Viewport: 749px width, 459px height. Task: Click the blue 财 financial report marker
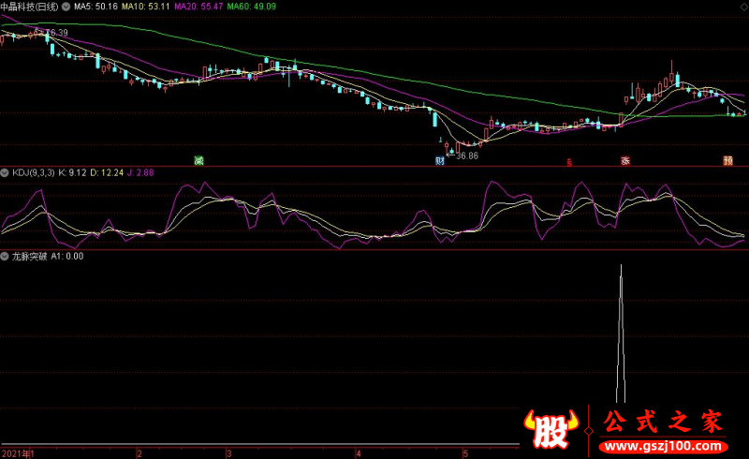point(440,161)
